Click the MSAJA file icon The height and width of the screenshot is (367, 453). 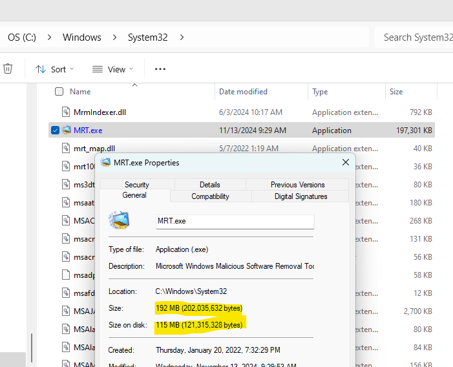click(x=66, y=311)
